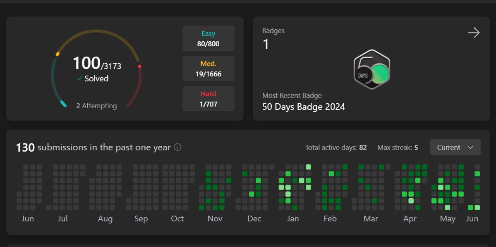Screen dimensions: 496x247
Task: Click the Max streak value
Action: pos(416,147)
